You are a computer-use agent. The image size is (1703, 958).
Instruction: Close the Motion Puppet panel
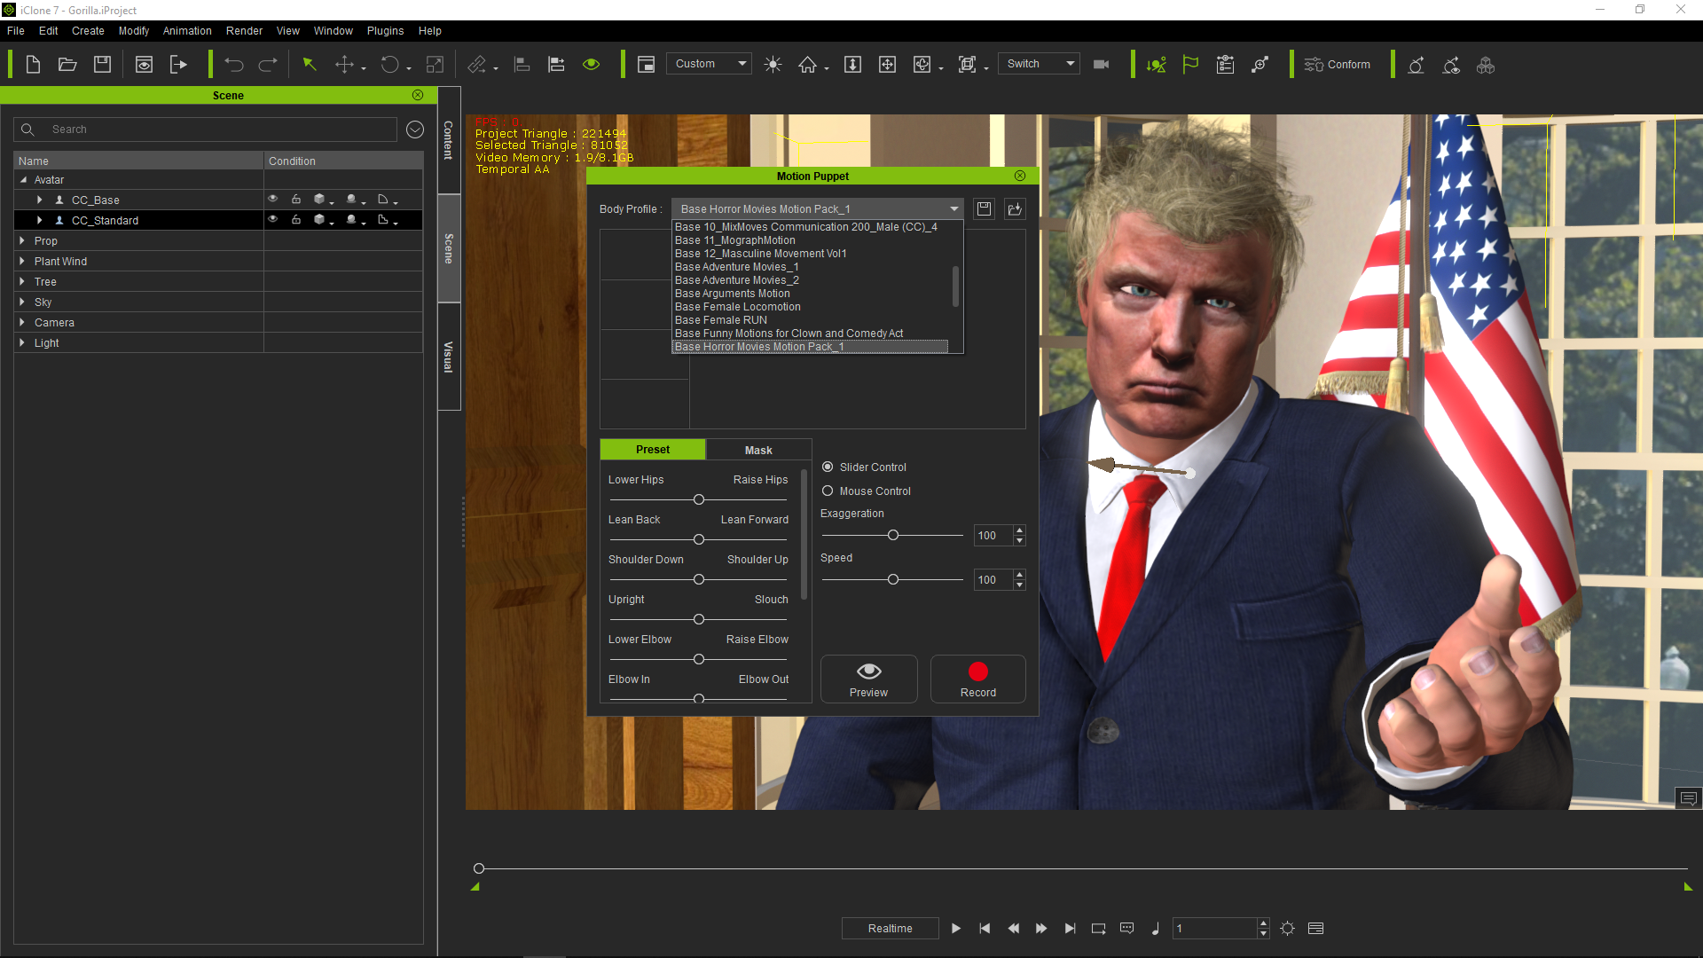(1020, 176)
